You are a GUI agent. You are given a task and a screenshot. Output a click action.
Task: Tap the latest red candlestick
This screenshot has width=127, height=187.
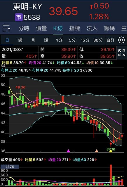(x=122, y=136)
